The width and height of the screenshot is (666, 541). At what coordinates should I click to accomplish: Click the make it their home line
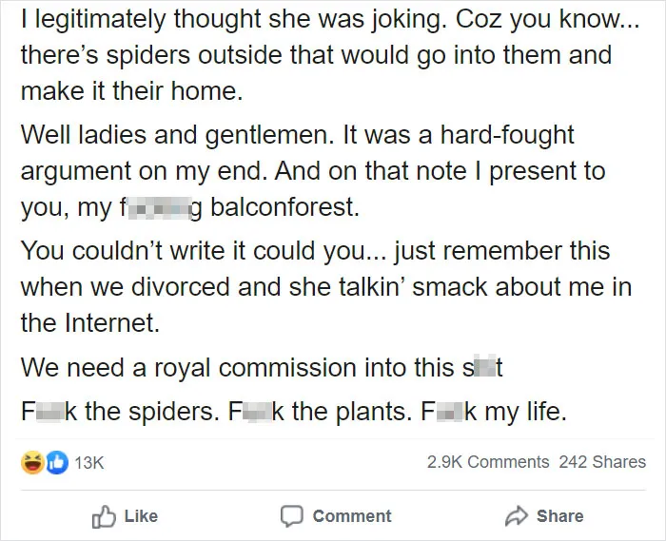click(131, 91)
